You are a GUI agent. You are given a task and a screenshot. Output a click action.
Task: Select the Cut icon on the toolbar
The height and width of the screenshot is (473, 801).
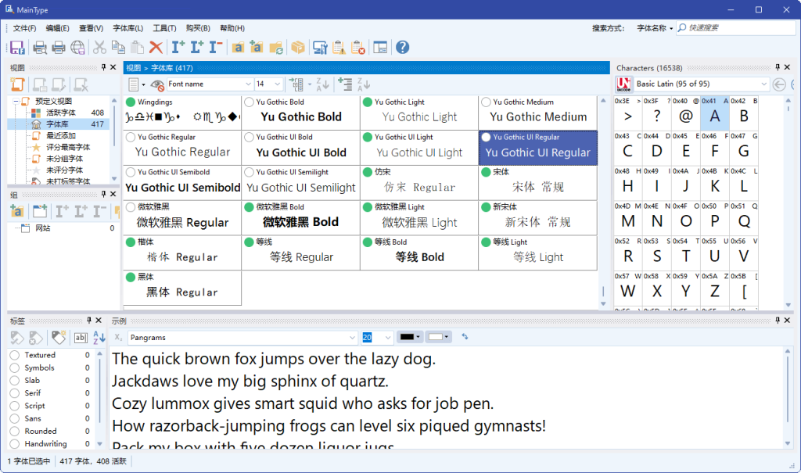[100, 47]
